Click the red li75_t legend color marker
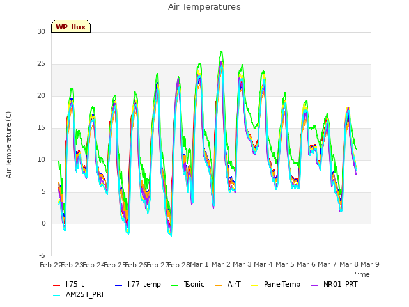Screen dimensions: 409x307 (x=57, y=285)
